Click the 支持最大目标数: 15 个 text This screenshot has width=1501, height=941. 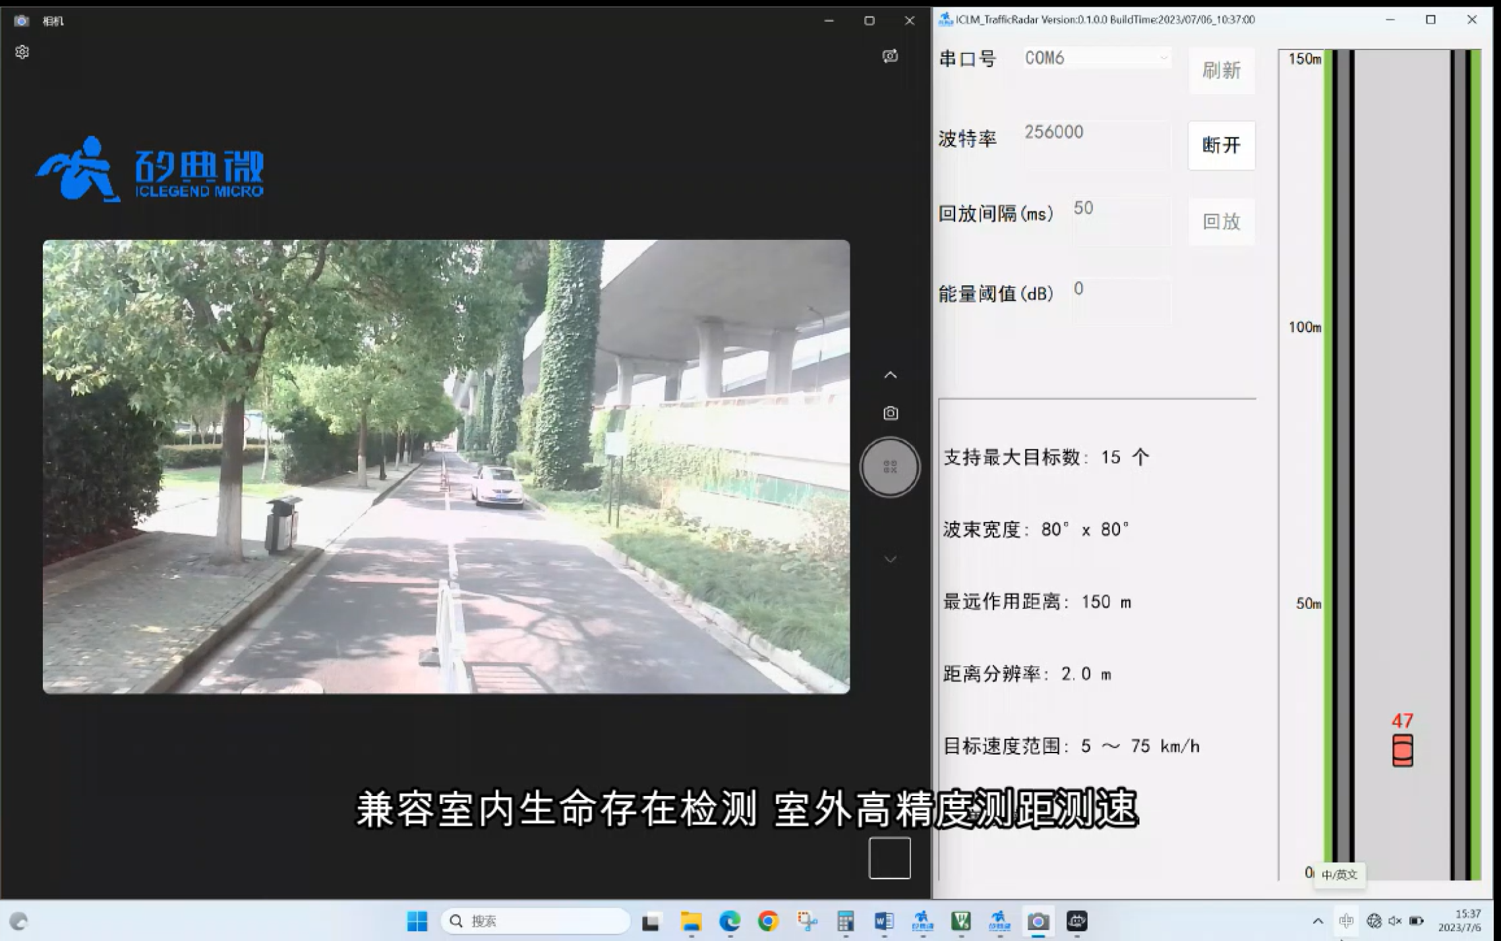1046,457
